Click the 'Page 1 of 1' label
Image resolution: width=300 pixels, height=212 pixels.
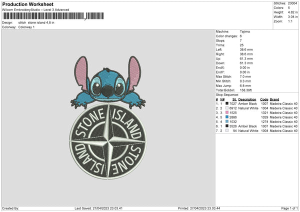289,208
